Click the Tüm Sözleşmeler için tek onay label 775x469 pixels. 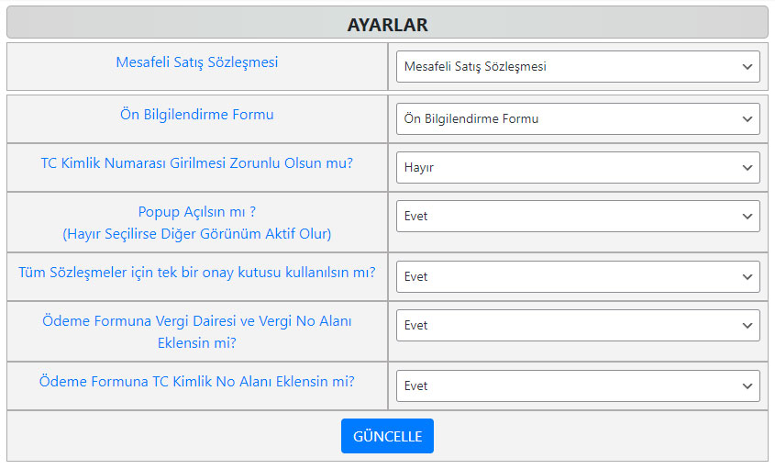pyautogui.click(x=196, y=272)
